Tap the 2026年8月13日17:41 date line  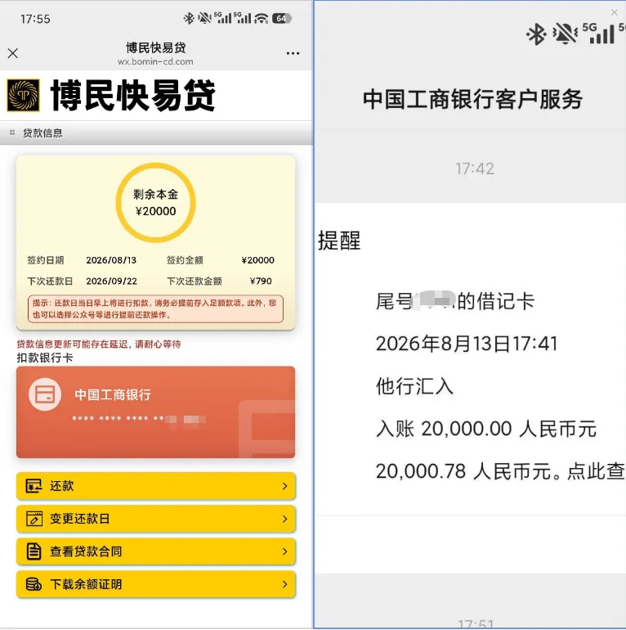467,344
